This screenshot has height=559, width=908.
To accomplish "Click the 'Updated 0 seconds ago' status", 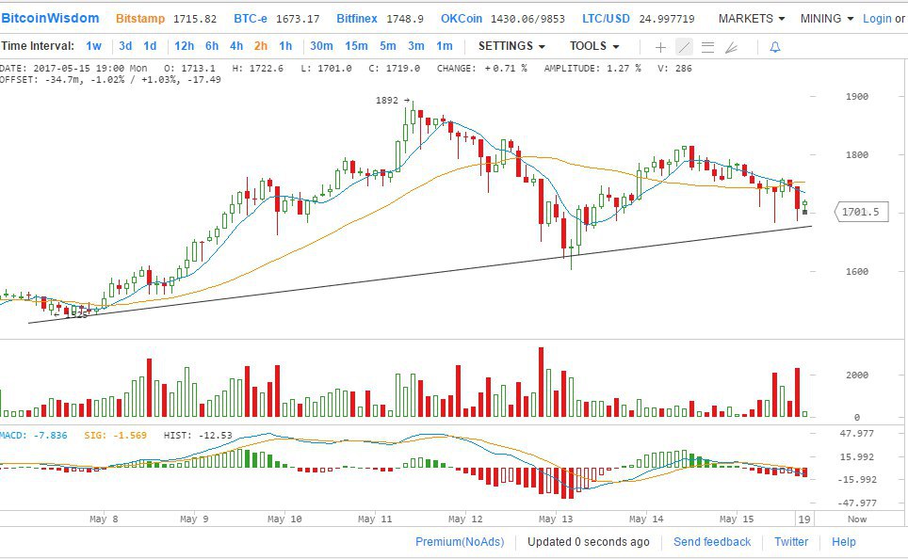I will tap(589, 542).
